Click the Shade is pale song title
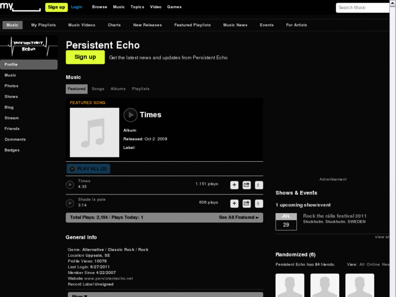 (92, 199)
